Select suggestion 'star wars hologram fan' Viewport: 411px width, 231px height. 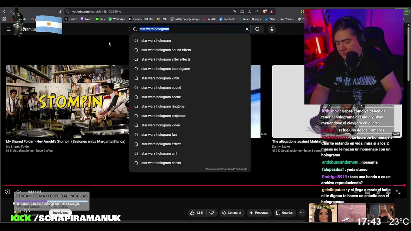[190, 135]
